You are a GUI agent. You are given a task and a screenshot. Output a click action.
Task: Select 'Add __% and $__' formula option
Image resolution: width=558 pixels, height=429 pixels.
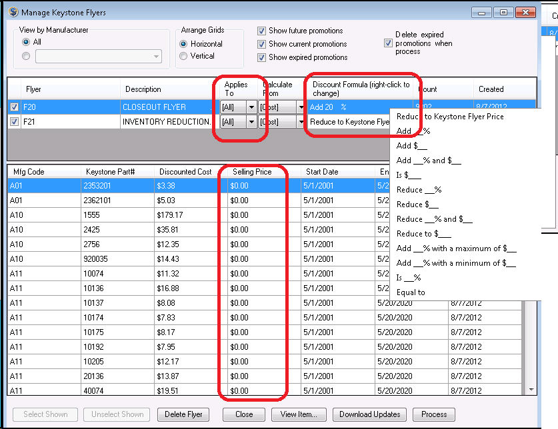pos(428,161)
